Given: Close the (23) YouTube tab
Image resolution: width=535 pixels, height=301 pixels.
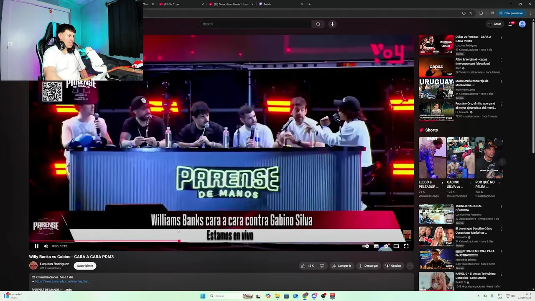Looking at the screenshot, I should pyautogui.click(x=203, y=4).
